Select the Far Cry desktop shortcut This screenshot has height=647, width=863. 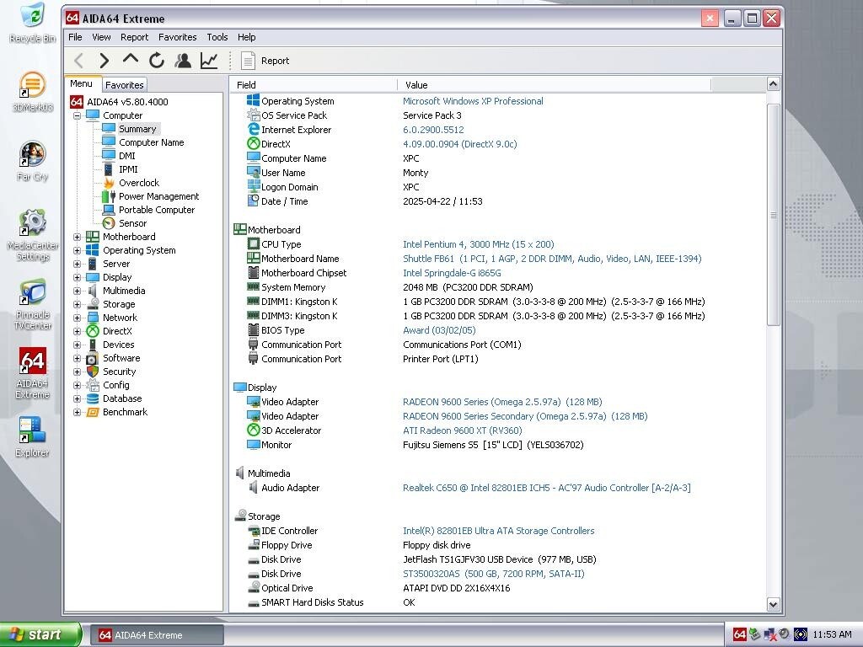point(33,161)
